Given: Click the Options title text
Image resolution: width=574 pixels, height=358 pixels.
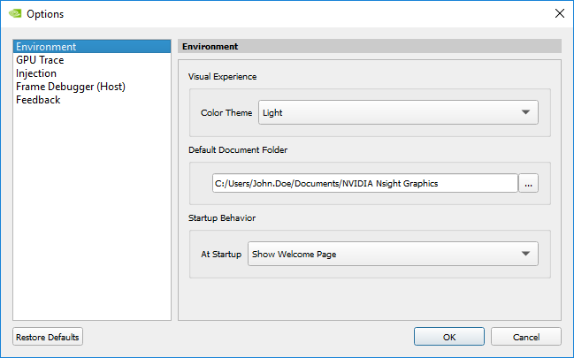Looking at the screenshot, I should coord(45,14).
